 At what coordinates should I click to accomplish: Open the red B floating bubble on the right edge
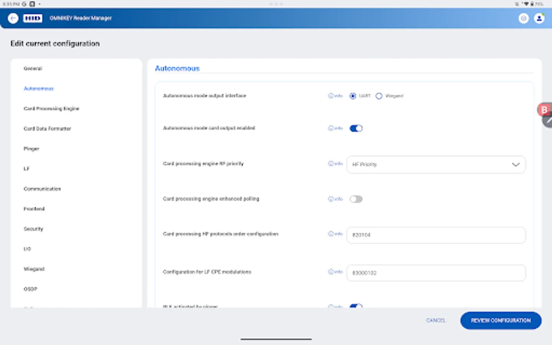tap(544, 110)
